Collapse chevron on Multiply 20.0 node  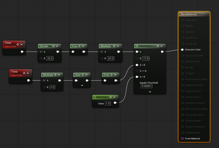tap(118, 46)
